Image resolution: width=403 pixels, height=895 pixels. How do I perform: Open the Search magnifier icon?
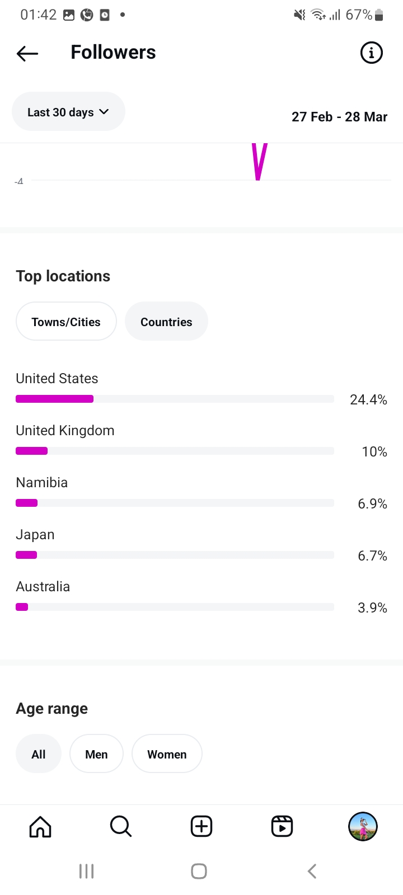tap(120, 826)
